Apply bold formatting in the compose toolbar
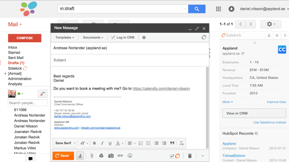The width and height of the screenshot is (289, 162). click(94, 143)
